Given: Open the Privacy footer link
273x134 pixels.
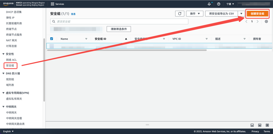Looking at the screenshot, I should tap(255, 131).
